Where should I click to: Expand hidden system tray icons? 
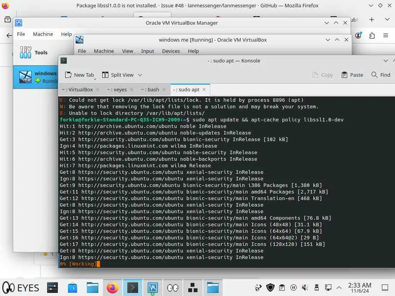339,288
